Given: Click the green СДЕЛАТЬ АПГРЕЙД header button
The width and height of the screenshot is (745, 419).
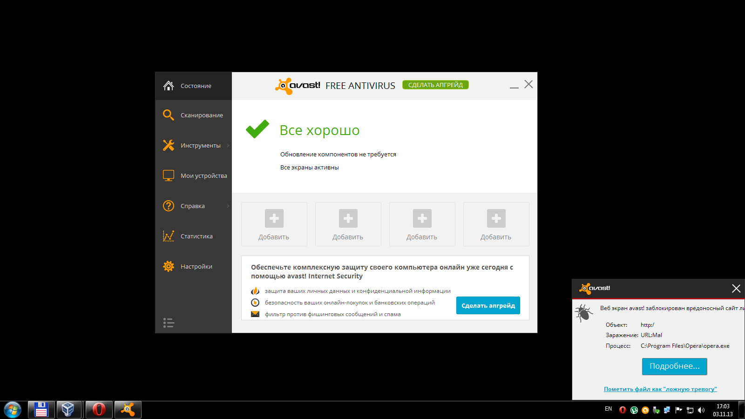Looking at the screenshot, I should (435, 85).
